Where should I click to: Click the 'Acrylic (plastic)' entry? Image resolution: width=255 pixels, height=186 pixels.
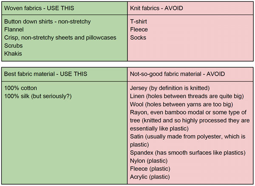150,177
